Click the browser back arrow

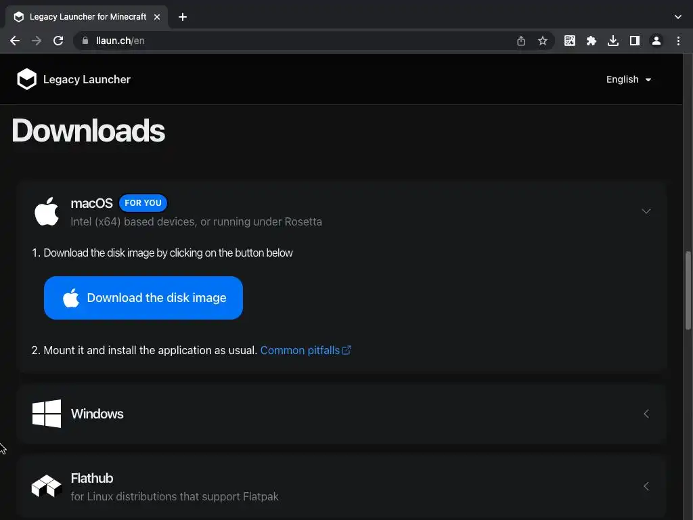pyautogui.click(x=15, y=41)
